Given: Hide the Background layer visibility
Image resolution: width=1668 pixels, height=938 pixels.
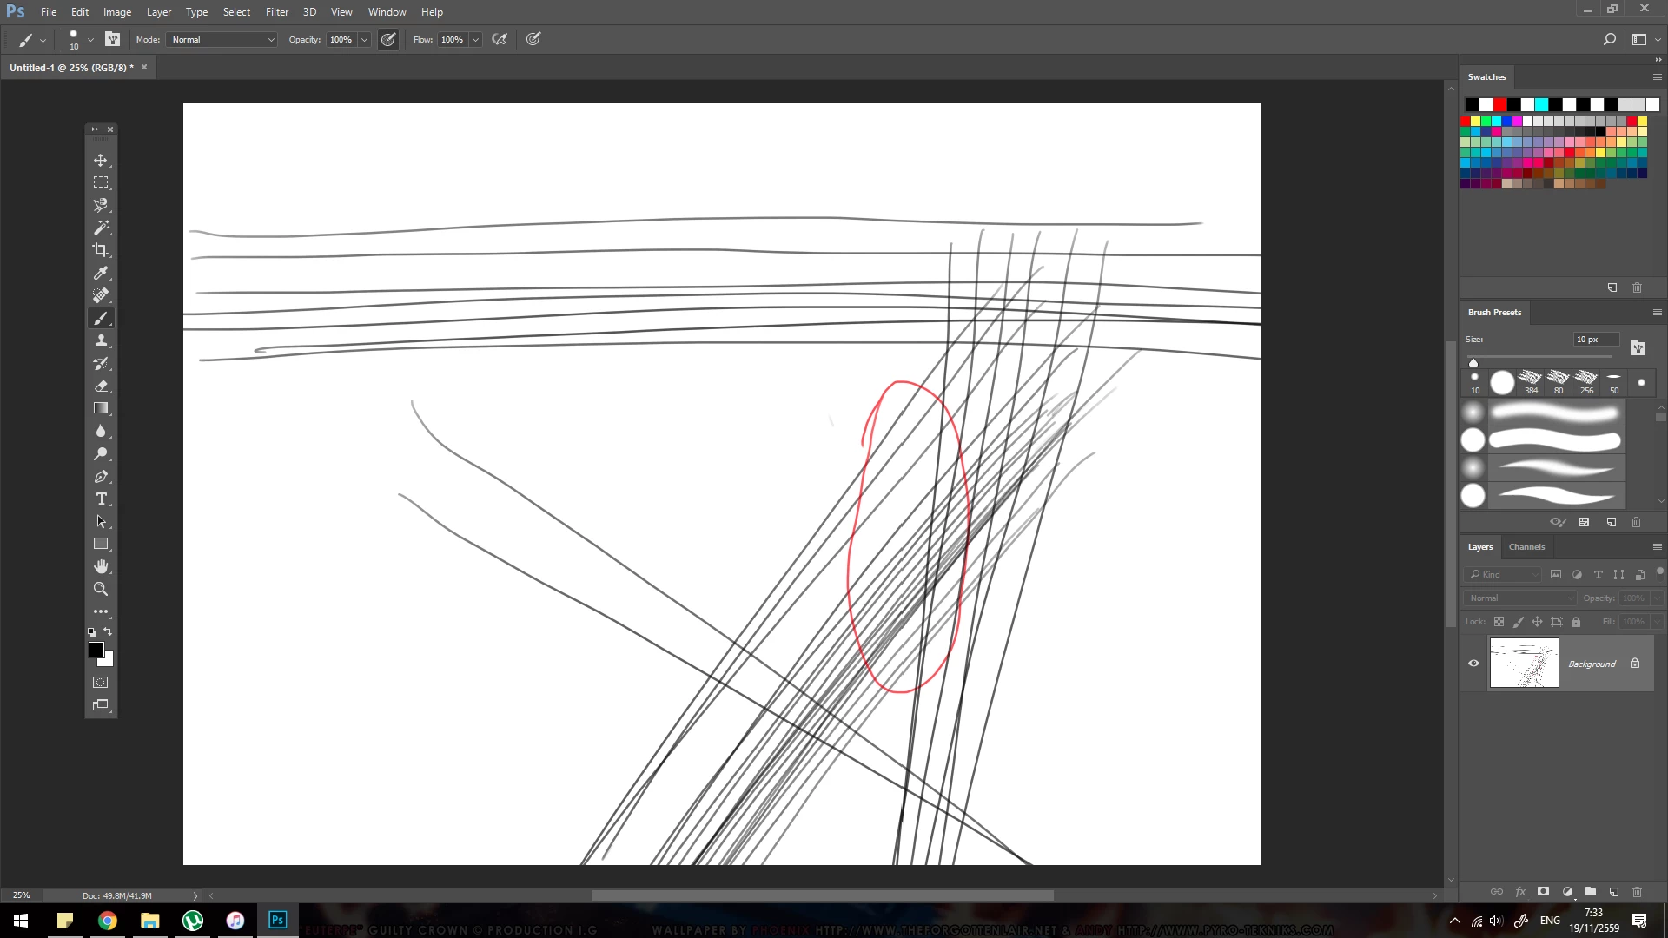Looking at the screenshot, I should click(x=1473, y=664).
